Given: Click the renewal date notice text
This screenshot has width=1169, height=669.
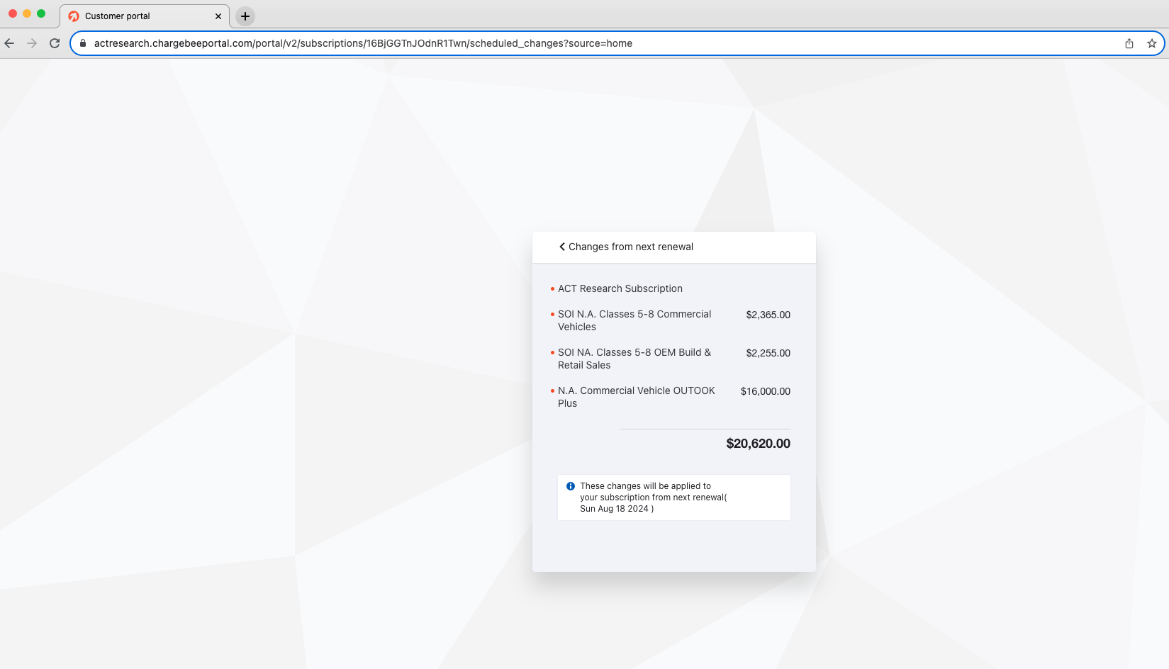Looking at the screenshot, I should 654,497.
